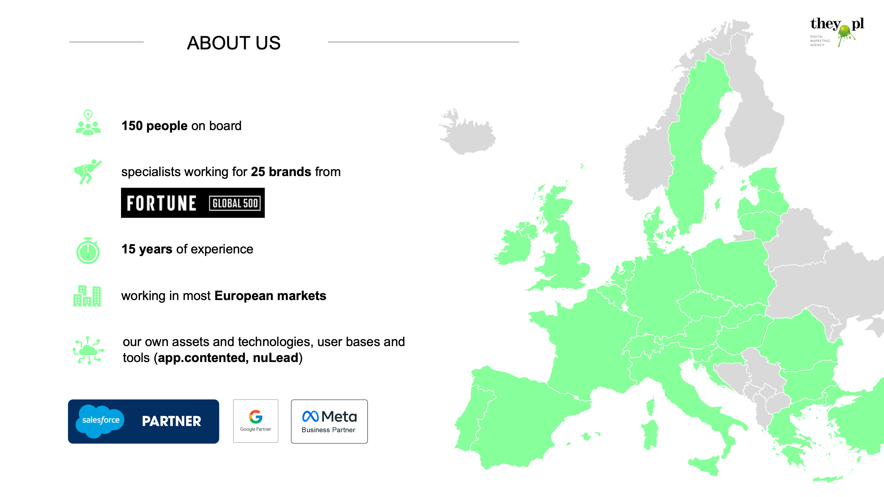The image size is (884, 497).
Task: Click the '150 people on board' text
Action: click(182, 126)
